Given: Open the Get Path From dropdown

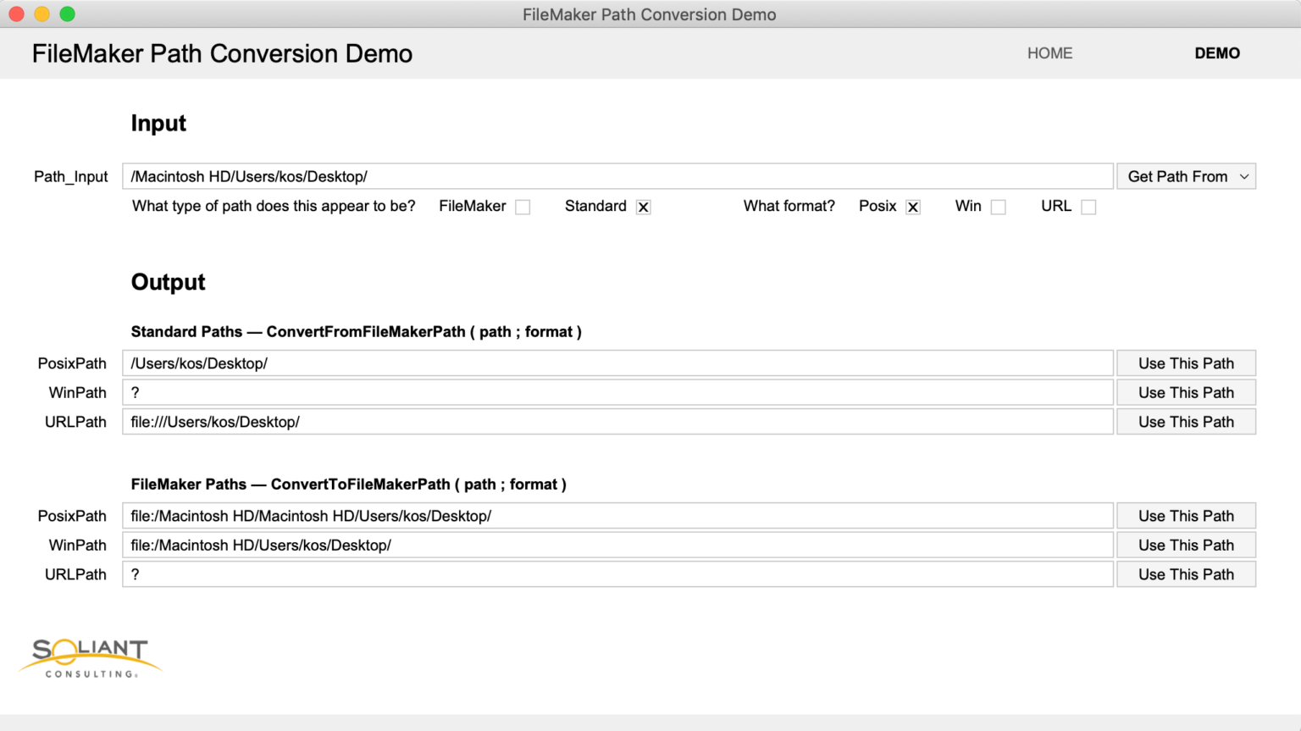Looking at the screenshot, I should 1185,176.
